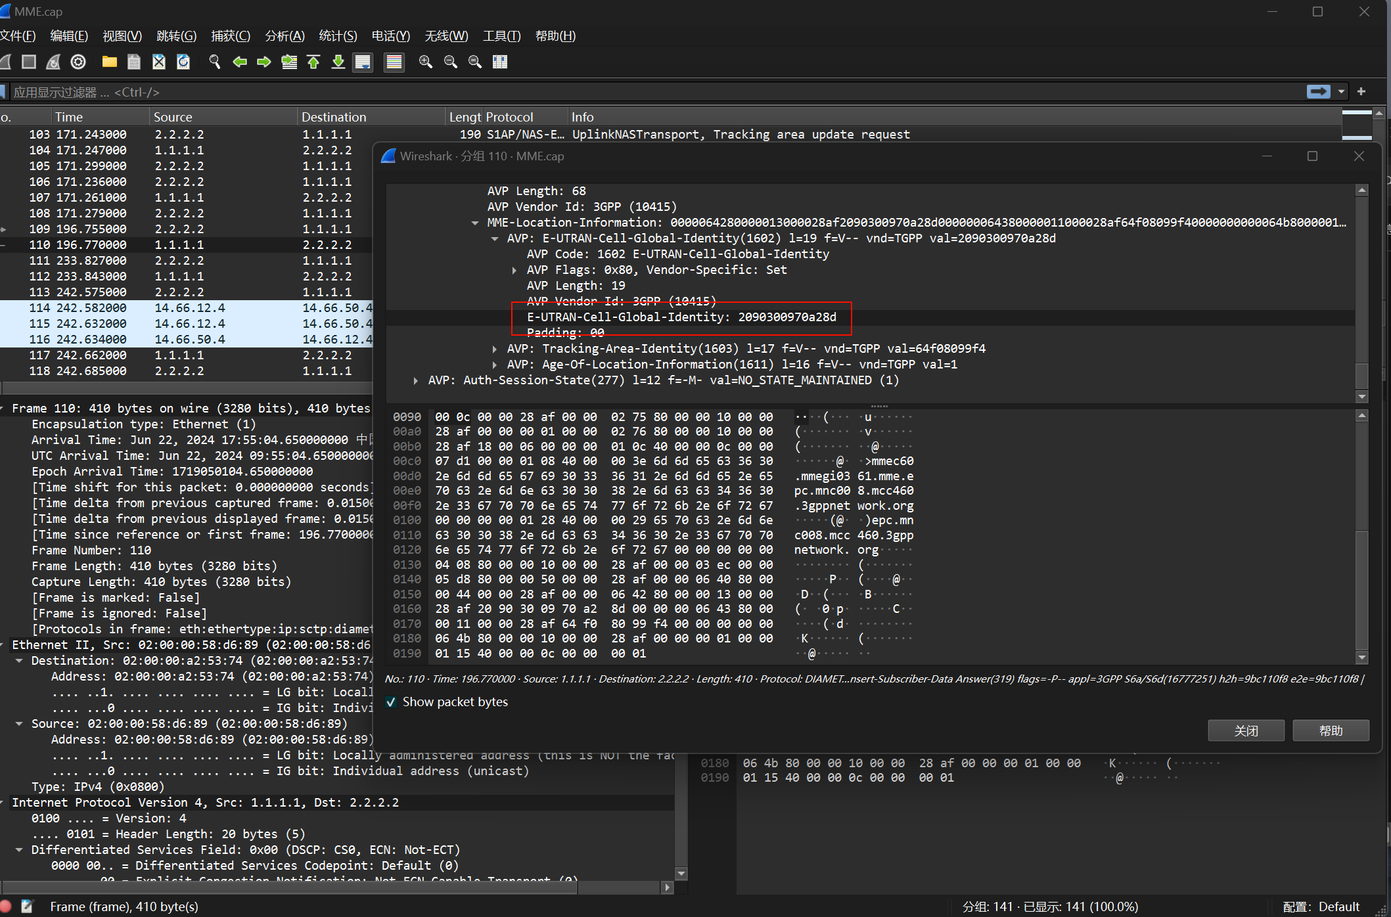Viewport: 1391px width, 917px height.
Task: Collapse the MME-Location-Information tree node
Action: [475, 223]
